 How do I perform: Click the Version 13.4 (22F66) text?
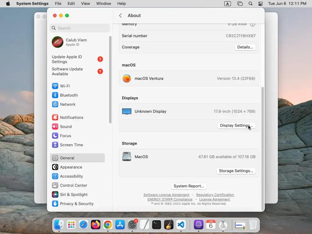point(236,78)
